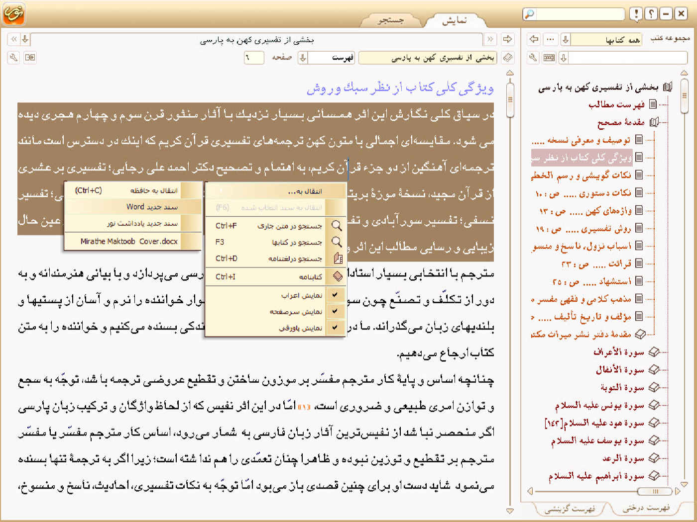Choose کتابنامه from the context menu
Screen dimensions: 697x522
coord(276,276)
